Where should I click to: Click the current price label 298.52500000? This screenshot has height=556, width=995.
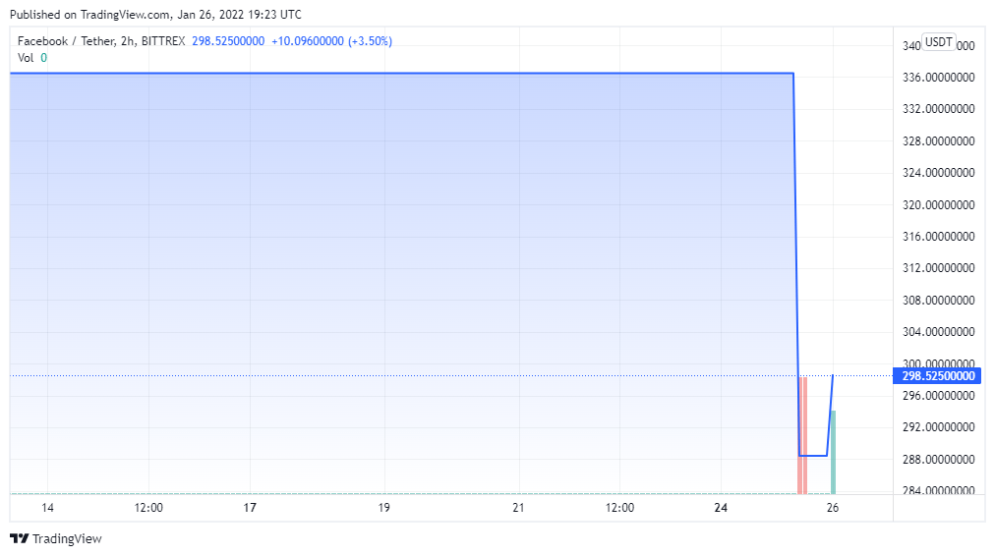[939, 376]
